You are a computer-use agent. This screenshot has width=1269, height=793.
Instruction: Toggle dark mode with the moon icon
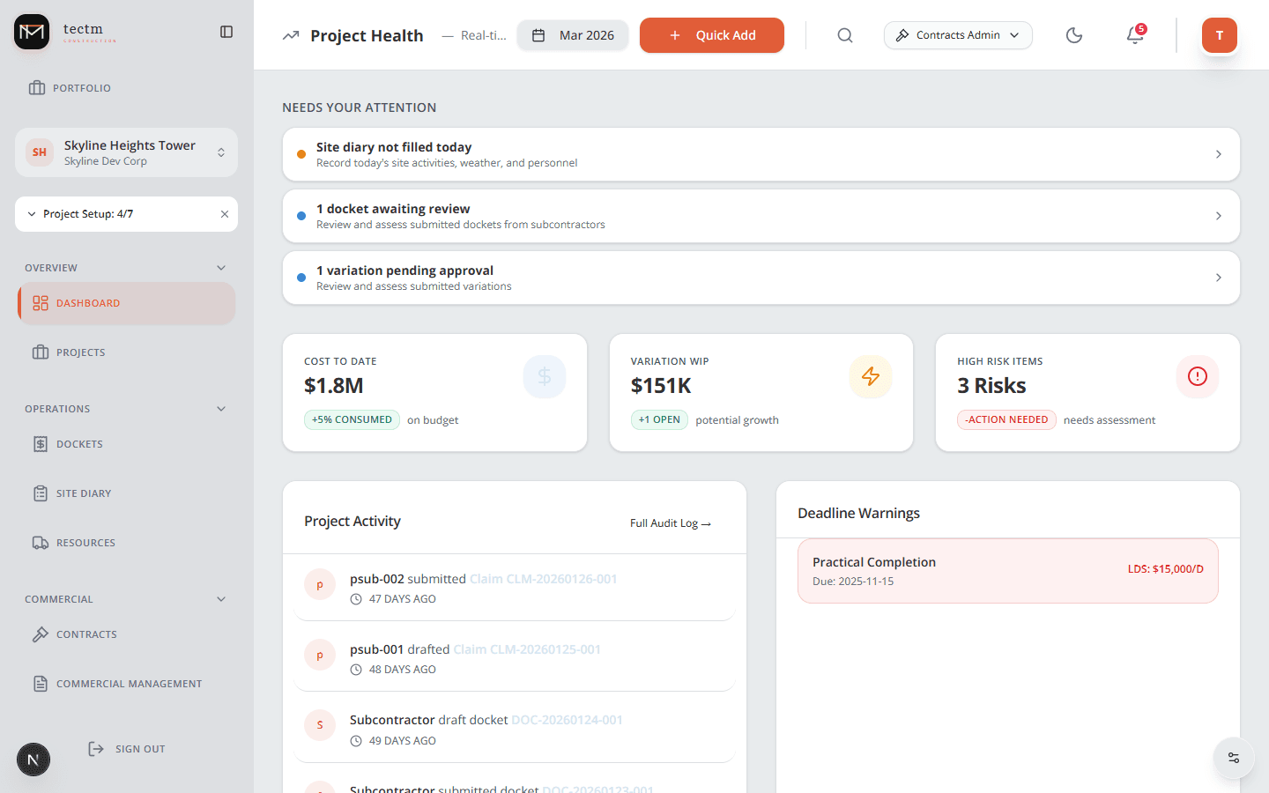click(1073, 35)
